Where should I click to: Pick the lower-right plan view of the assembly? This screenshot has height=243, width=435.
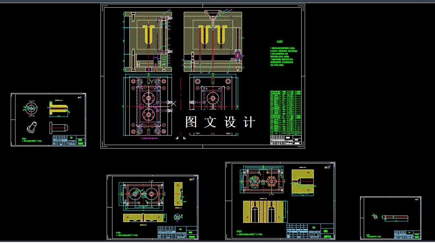[x=213, y=105]
